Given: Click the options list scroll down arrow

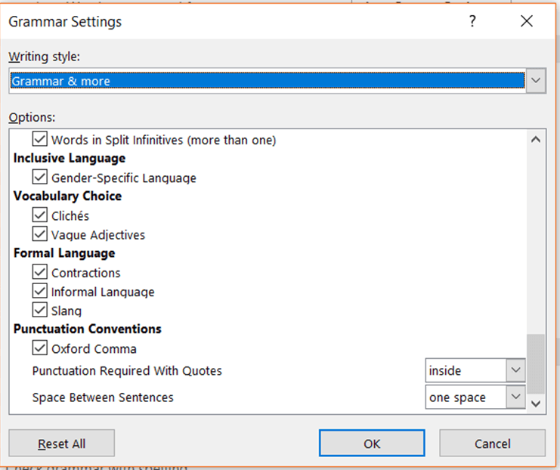Looking at the screenshot, I should click(x=536, y=404).
